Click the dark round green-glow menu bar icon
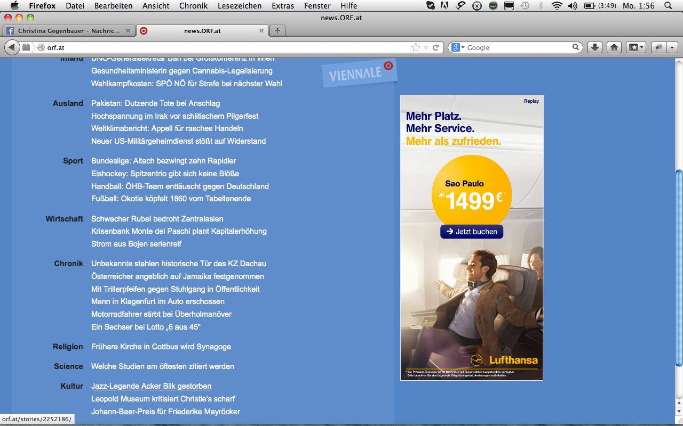 pyautogui.click(x=493, y=5)
